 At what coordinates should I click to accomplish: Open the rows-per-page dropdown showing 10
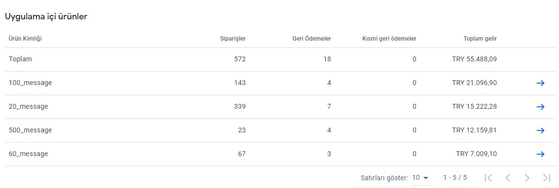point(420,178)
